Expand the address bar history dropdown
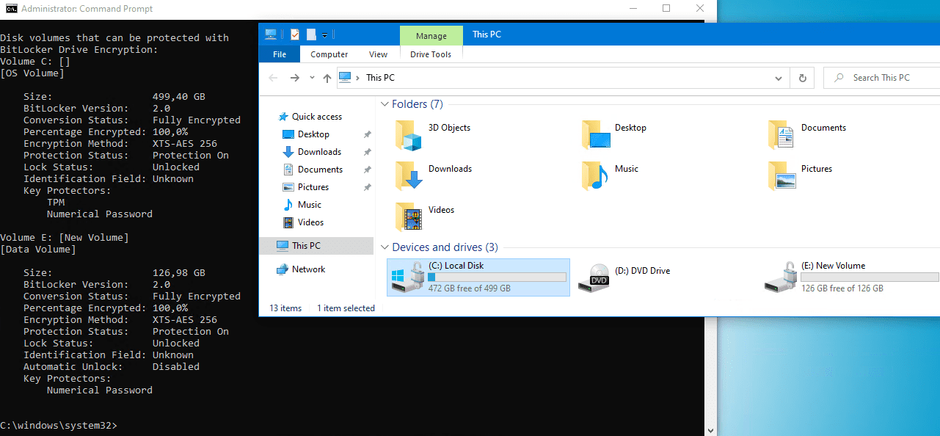The height and width of the screenshot is (436, 940). pos(779,78)
